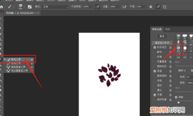Open the leaf brush preset picker (206)
This screenshot has width=193, height=116.
pos(20,6)
